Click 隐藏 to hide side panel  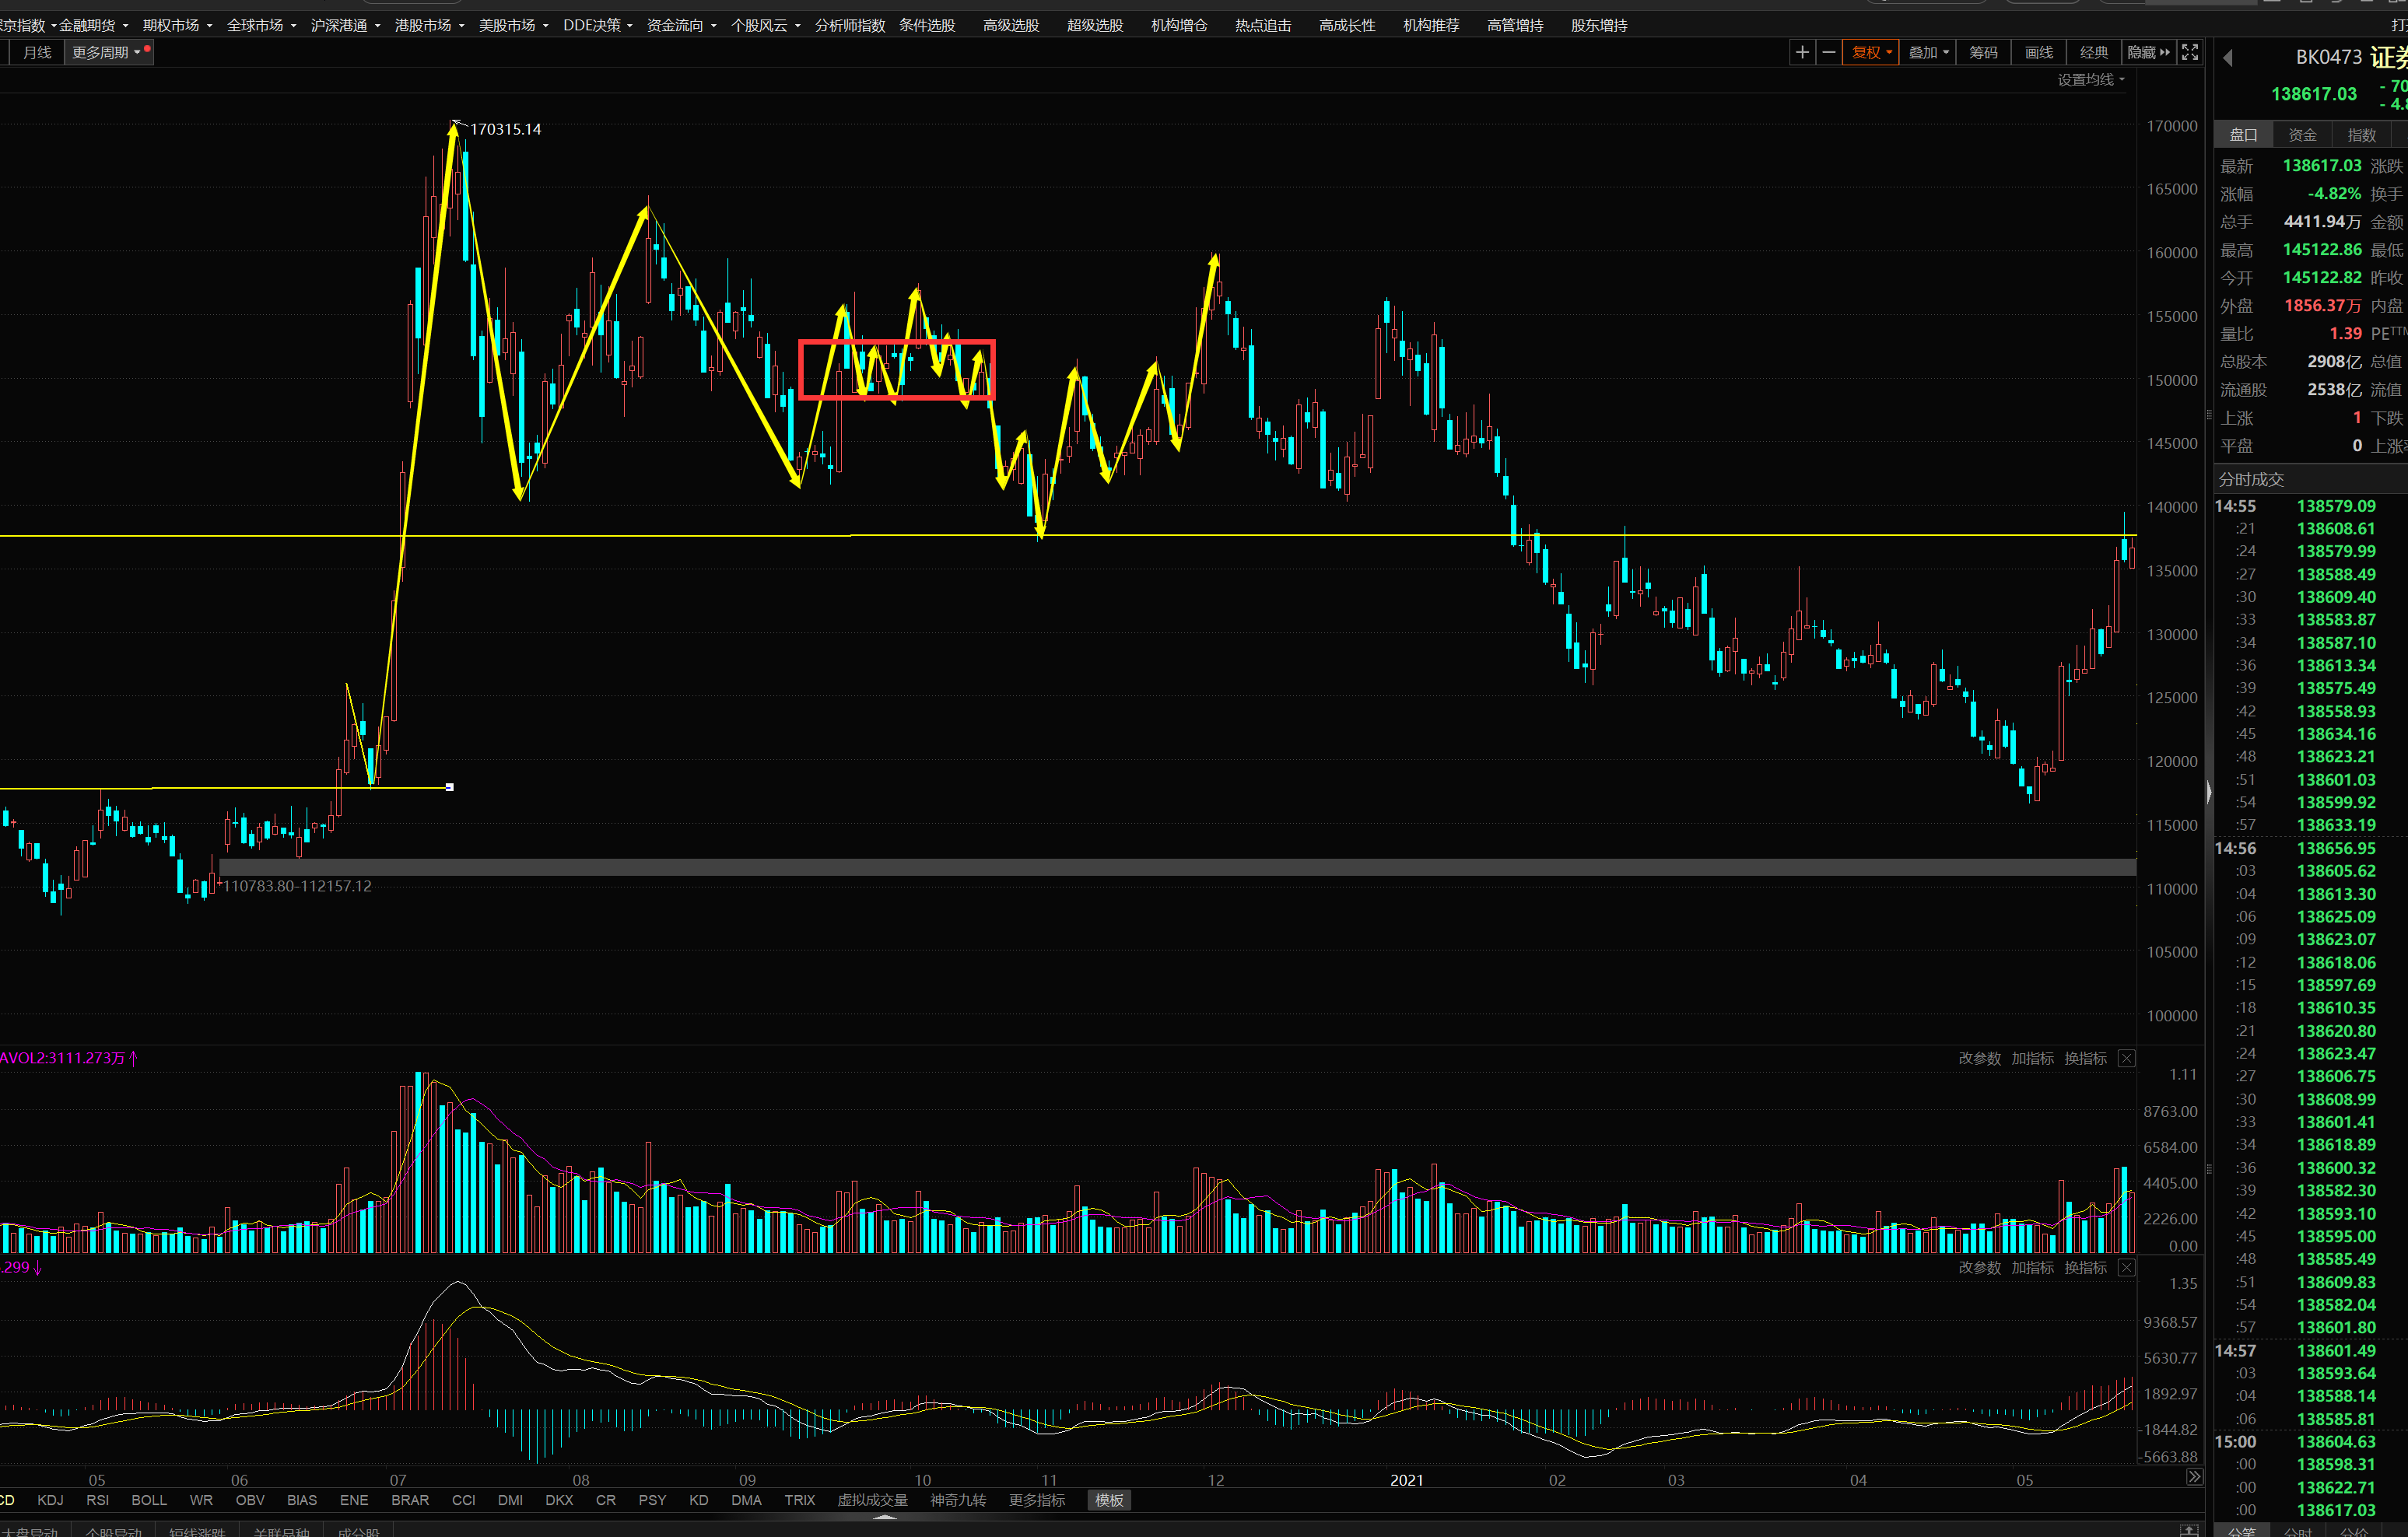click(x=2148, y=52)
